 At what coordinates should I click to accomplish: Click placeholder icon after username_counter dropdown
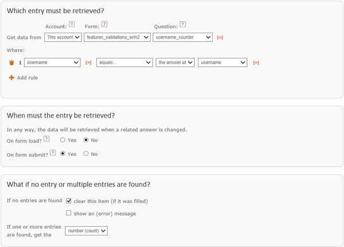click(x=220, y=37)
